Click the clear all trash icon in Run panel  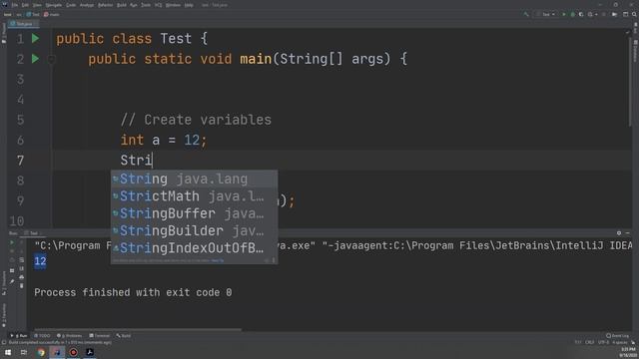(22, 286)
